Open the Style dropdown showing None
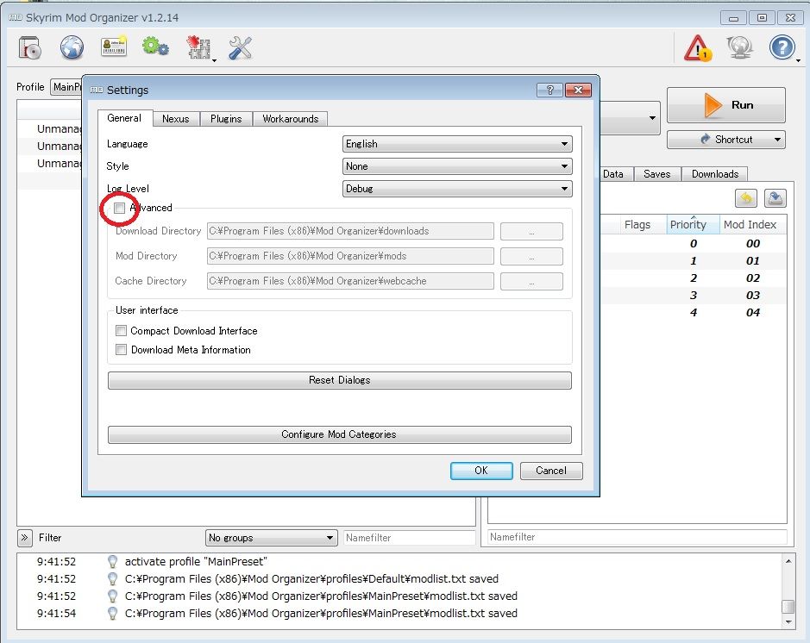This screenshot has width=810, height=643. point(457,166)
